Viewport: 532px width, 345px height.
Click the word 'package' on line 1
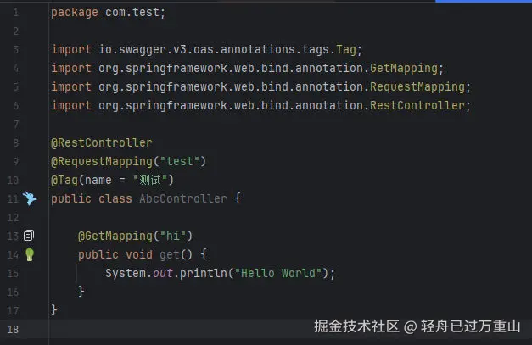click(75, 13)
